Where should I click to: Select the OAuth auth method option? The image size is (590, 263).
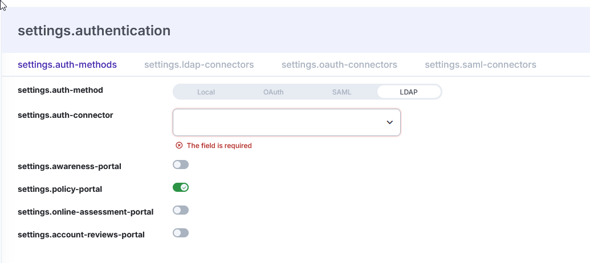(x=273, y=92)
